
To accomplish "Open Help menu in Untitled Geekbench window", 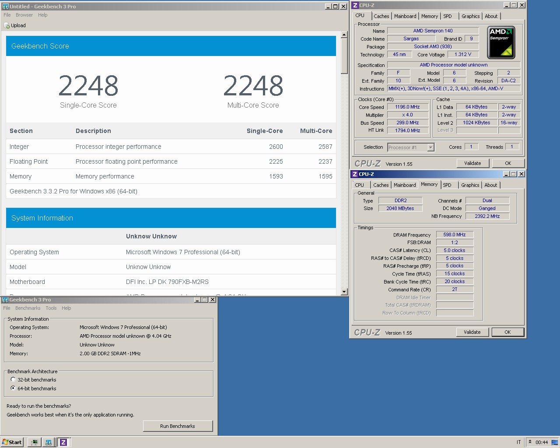I will click(x=42, y=15).
